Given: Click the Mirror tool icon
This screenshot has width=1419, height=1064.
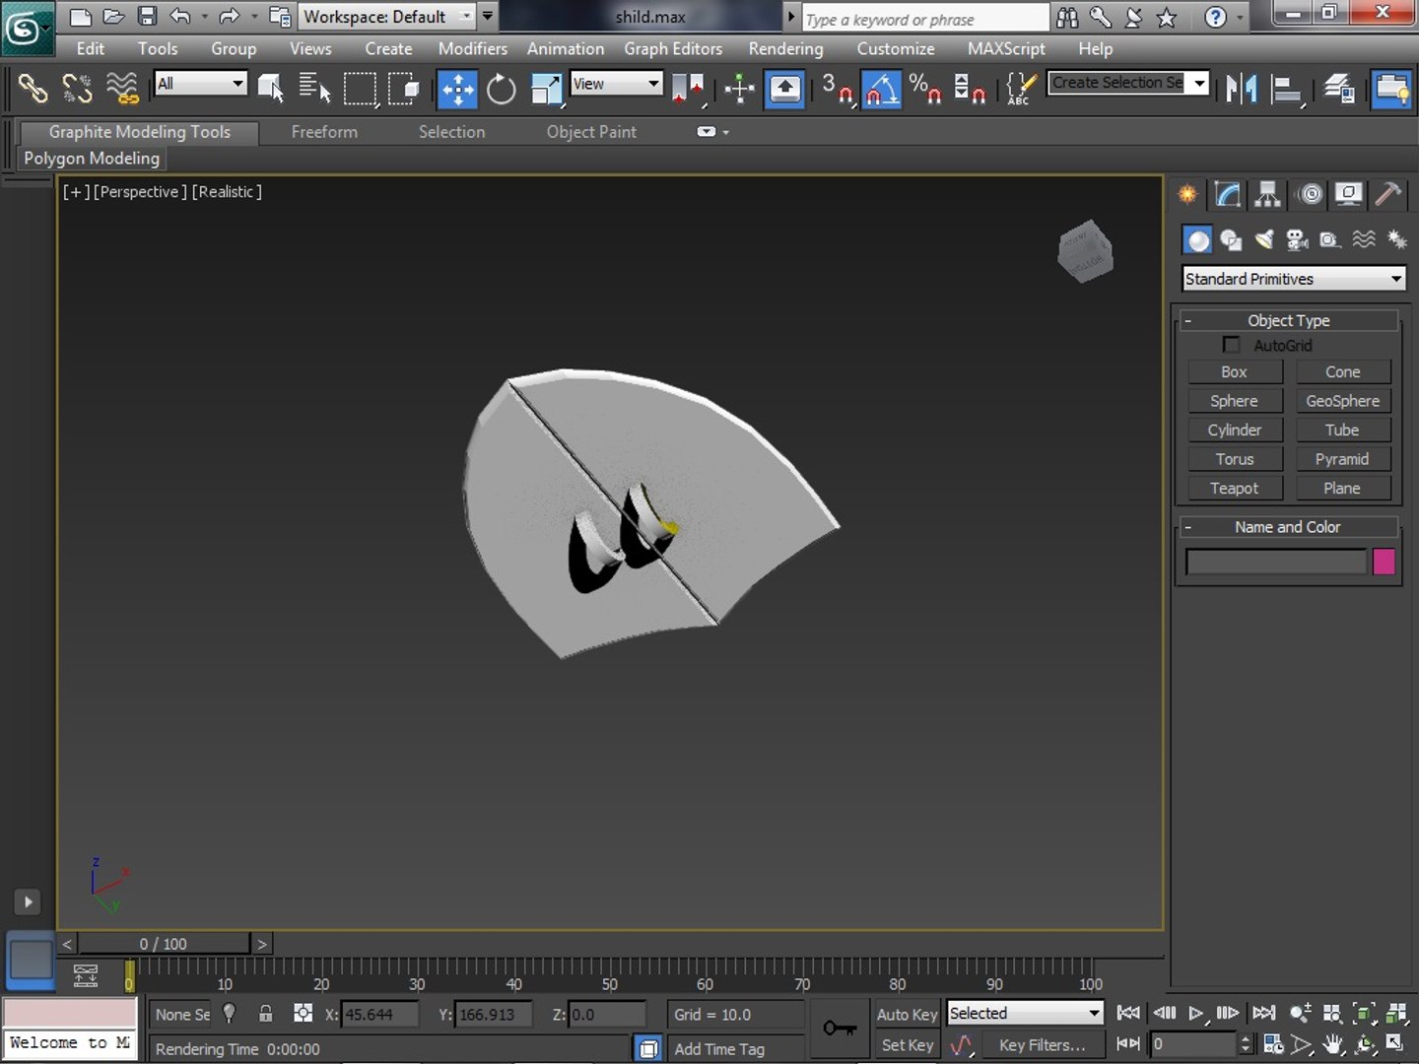Looking at the screenshot, I should click(1242, 89).
